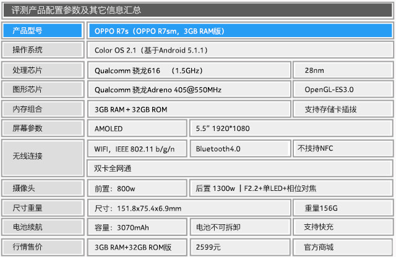Click the Color OS 2.1 cell
This screenshot has height=257, width=396.
240,50
